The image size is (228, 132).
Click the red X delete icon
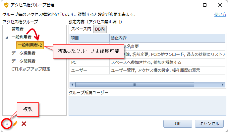coord(24,124)
